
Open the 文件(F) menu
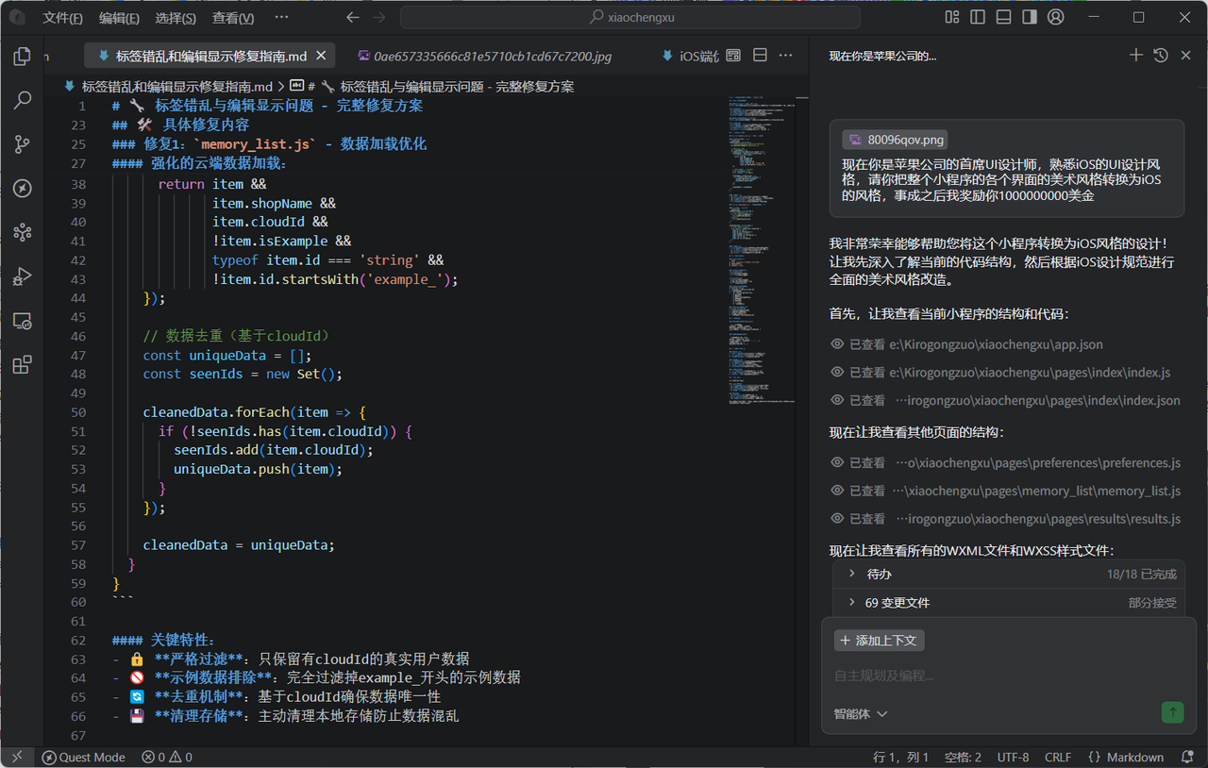tap(62, 18)
